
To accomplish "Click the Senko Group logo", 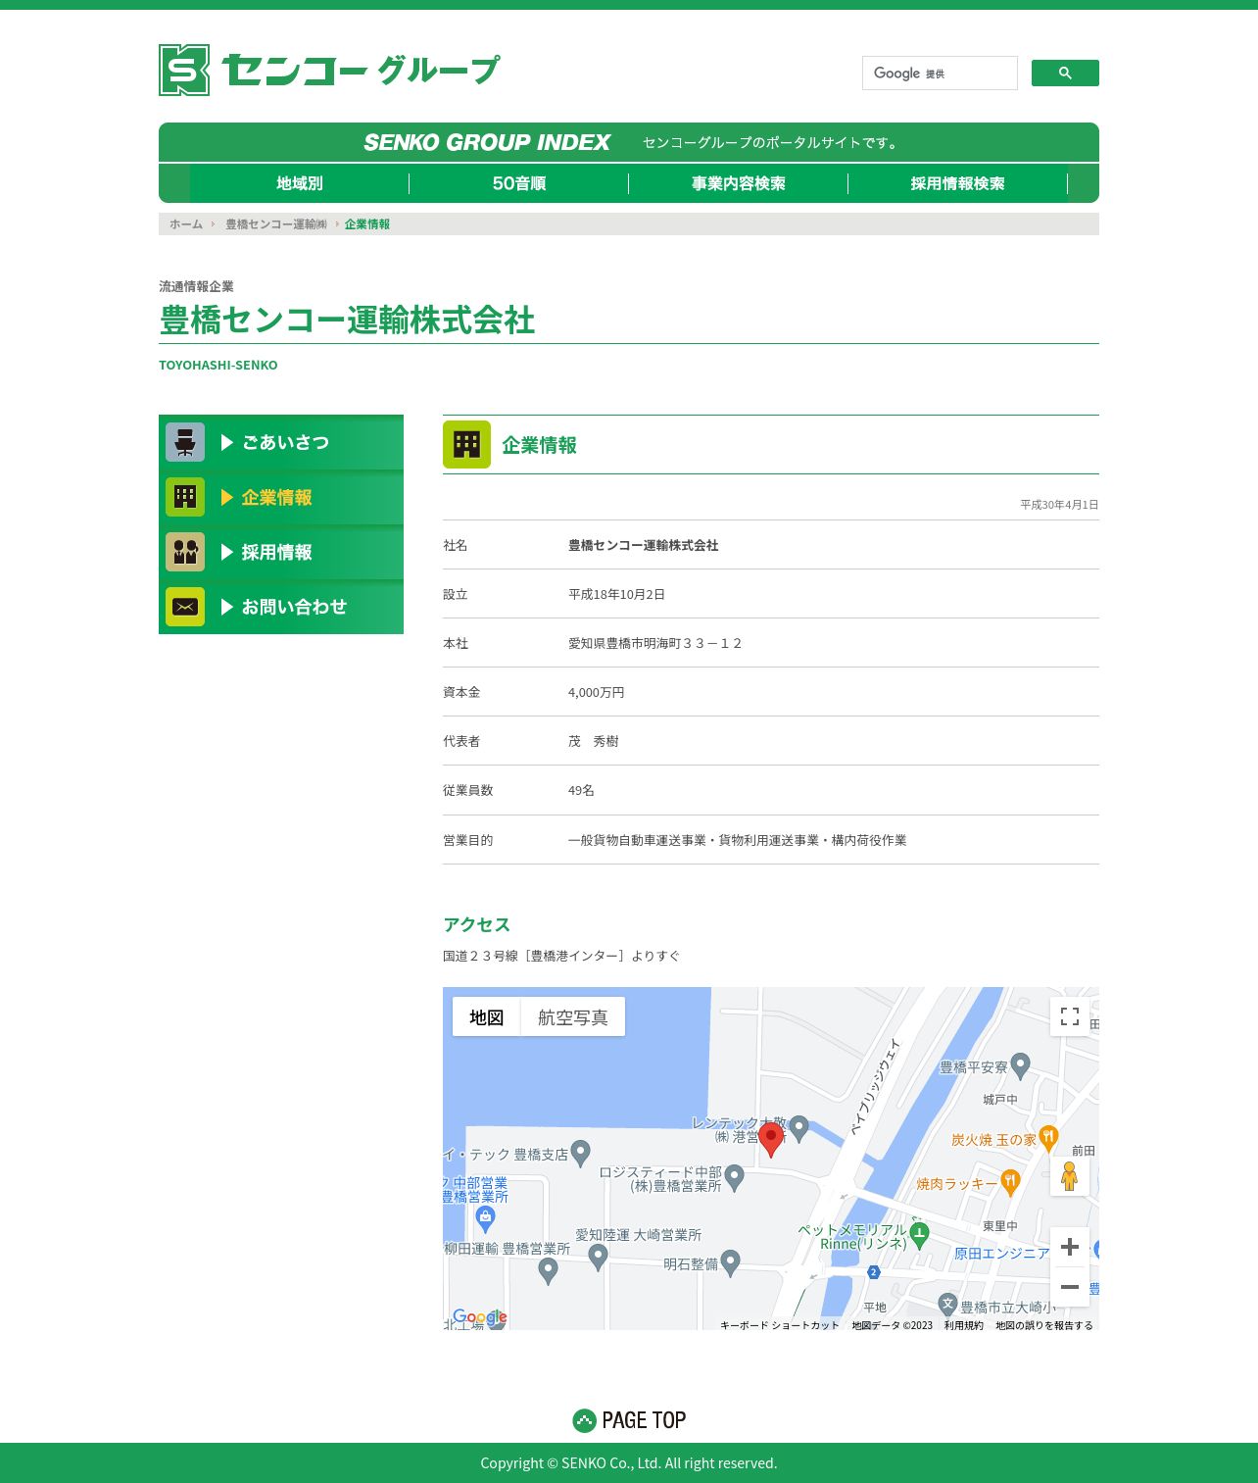I will 329,70.
